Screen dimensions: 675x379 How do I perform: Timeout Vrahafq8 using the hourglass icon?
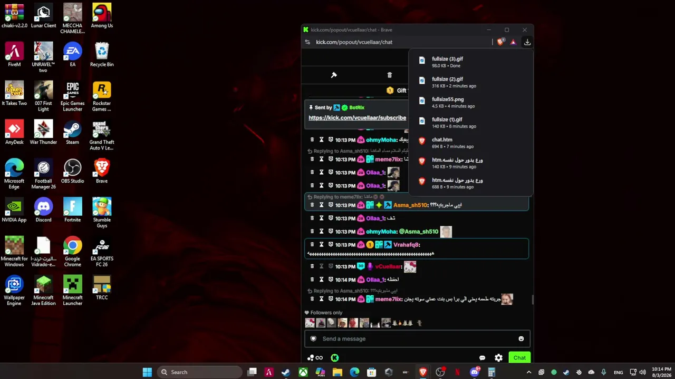pos(321,245)
